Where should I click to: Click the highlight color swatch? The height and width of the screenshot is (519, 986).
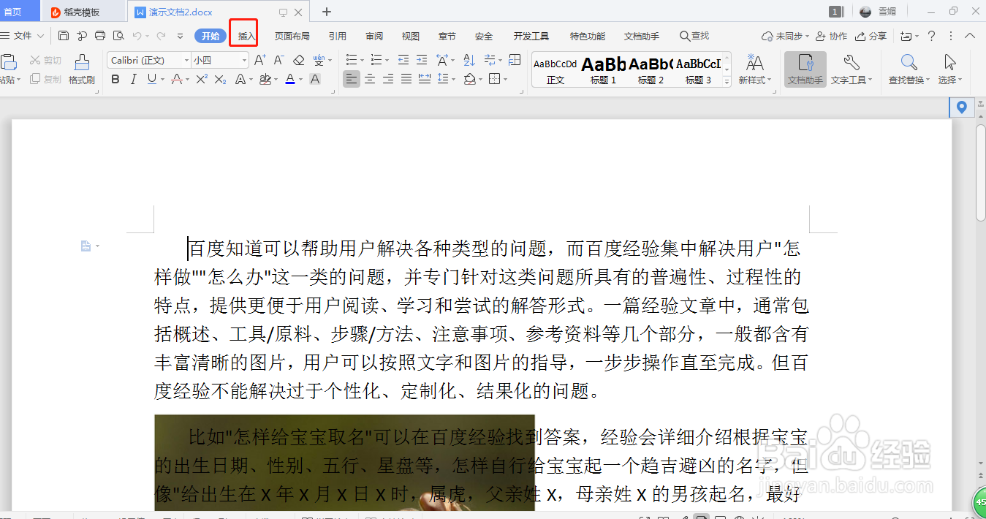tap(266, 79)
